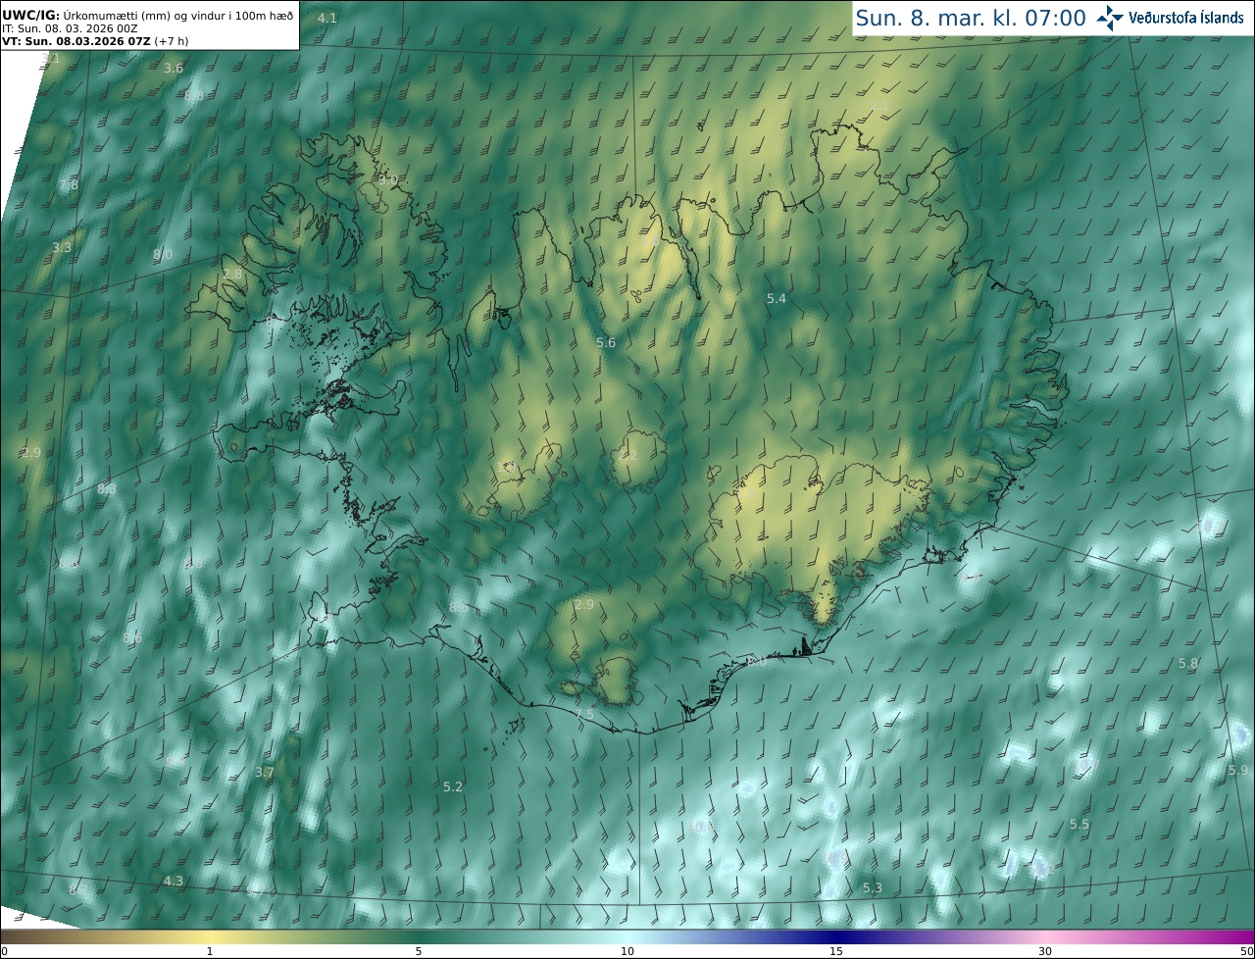Click the 10 tick label on the colorbar
This screenshot has width=1255, height=959.
tap(627, 951)
